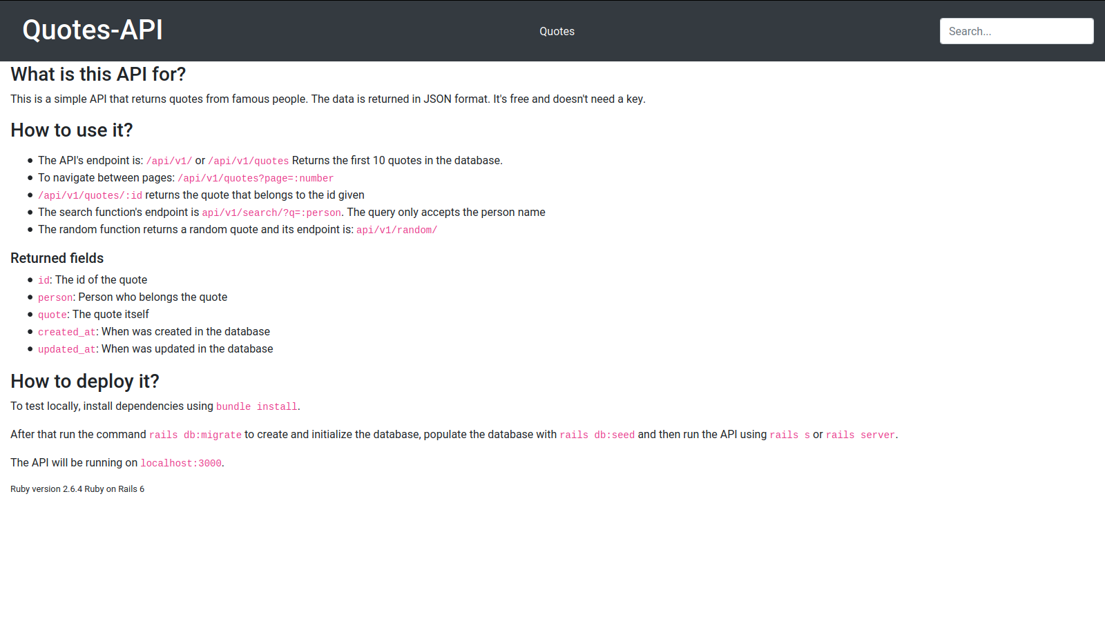
Task: Click the 'How to deploy it?' heading
Action: (85, 381)
